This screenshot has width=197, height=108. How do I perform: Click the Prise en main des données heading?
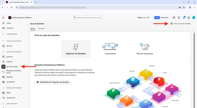coord(47,35)
